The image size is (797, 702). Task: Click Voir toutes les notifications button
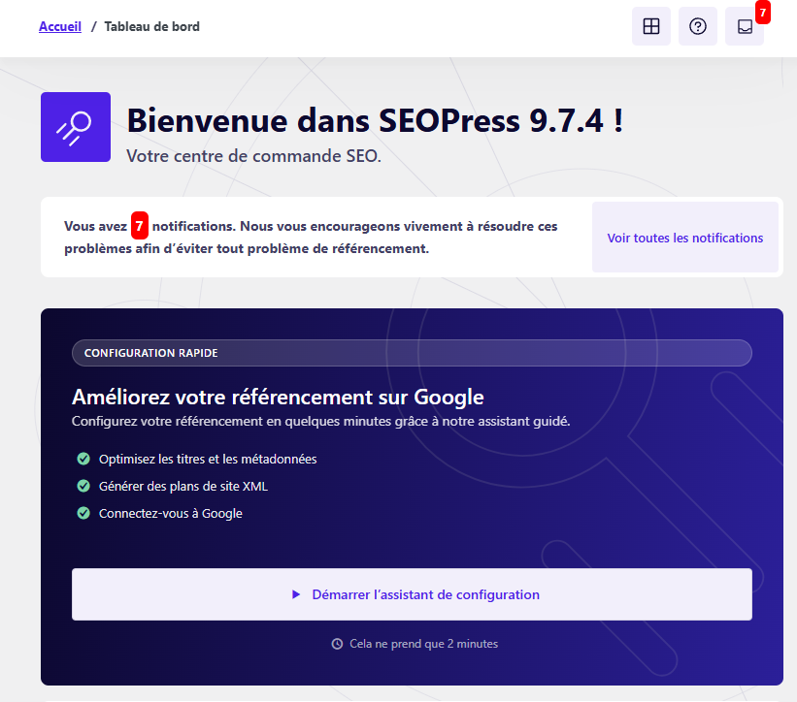pyautogui.click(x=684, y=238)
